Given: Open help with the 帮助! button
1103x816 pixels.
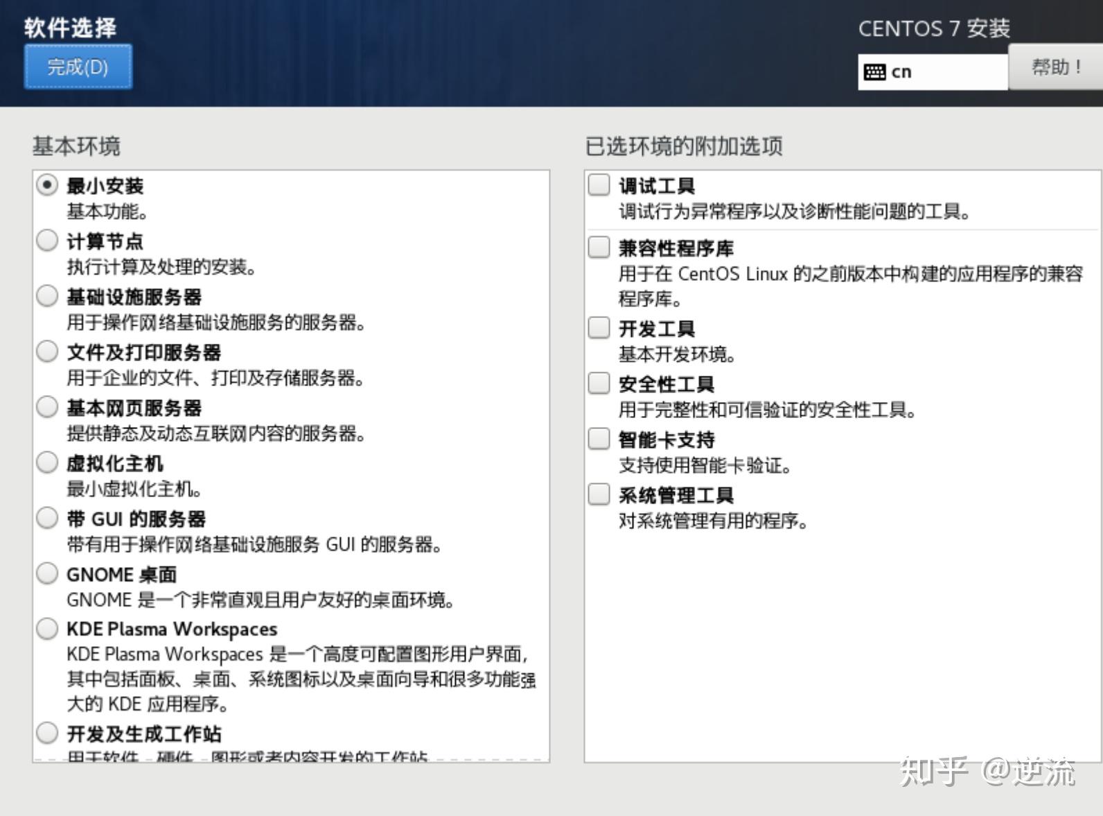Looking at the screenshot, I should (1055, 67).
